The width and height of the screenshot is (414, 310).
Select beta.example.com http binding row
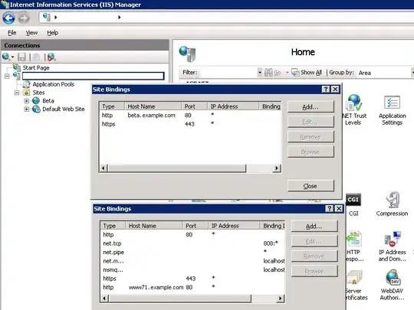click(190, 115)
